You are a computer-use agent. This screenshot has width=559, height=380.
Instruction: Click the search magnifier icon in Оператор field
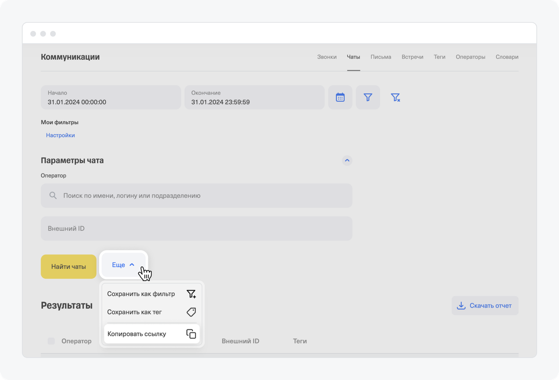[53, 196]
